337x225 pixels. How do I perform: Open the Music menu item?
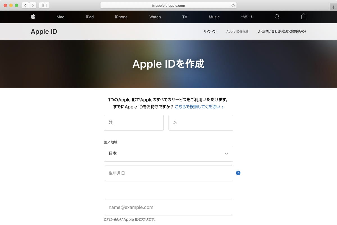pos(214,17)
